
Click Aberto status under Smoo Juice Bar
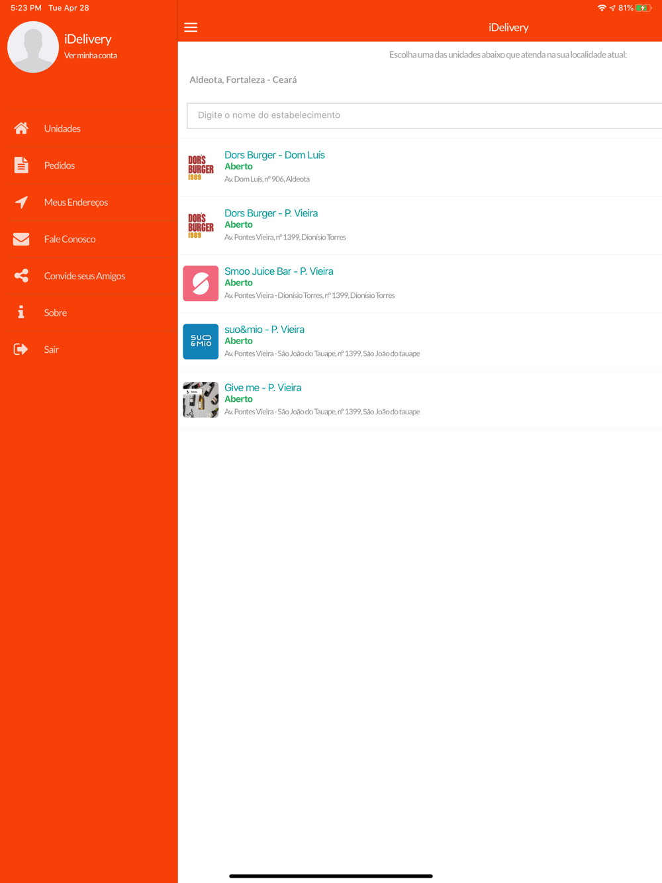point(238,283)
